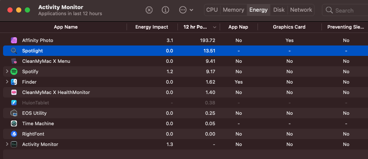Click the HuionTablet app icon

coord(14,103)
